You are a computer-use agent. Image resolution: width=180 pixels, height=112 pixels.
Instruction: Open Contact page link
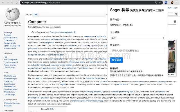[x=9, y=67]
